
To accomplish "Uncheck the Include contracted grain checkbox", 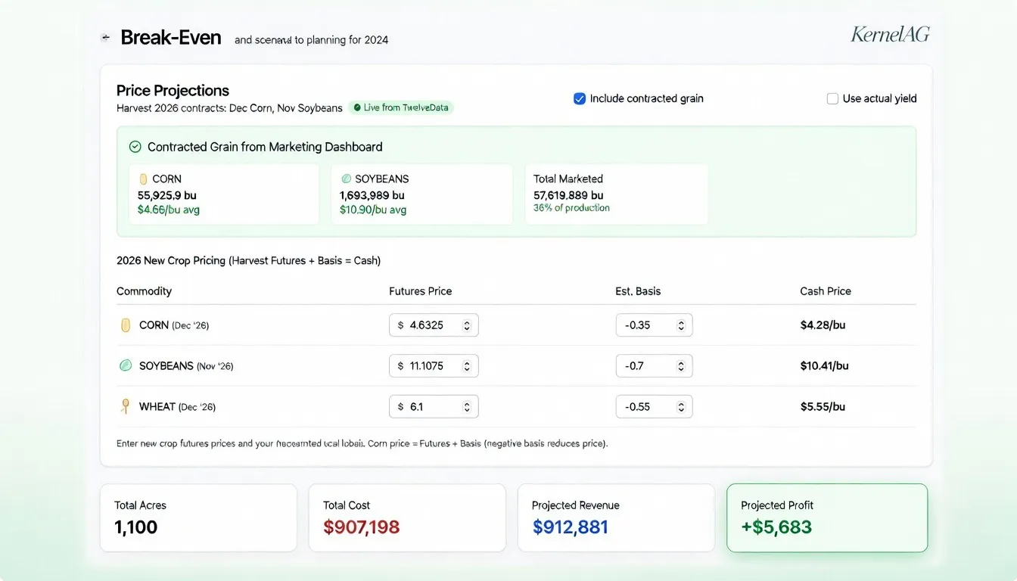I will [x=580, y=98].
